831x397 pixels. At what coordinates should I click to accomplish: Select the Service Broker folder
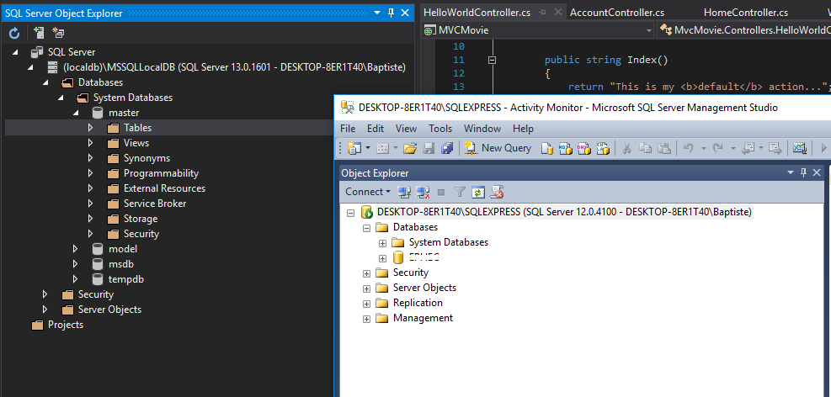[155, 204]
